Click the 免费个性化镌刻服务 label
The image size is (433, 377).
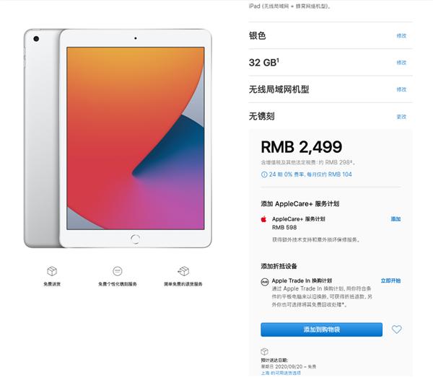click(118, 284)
